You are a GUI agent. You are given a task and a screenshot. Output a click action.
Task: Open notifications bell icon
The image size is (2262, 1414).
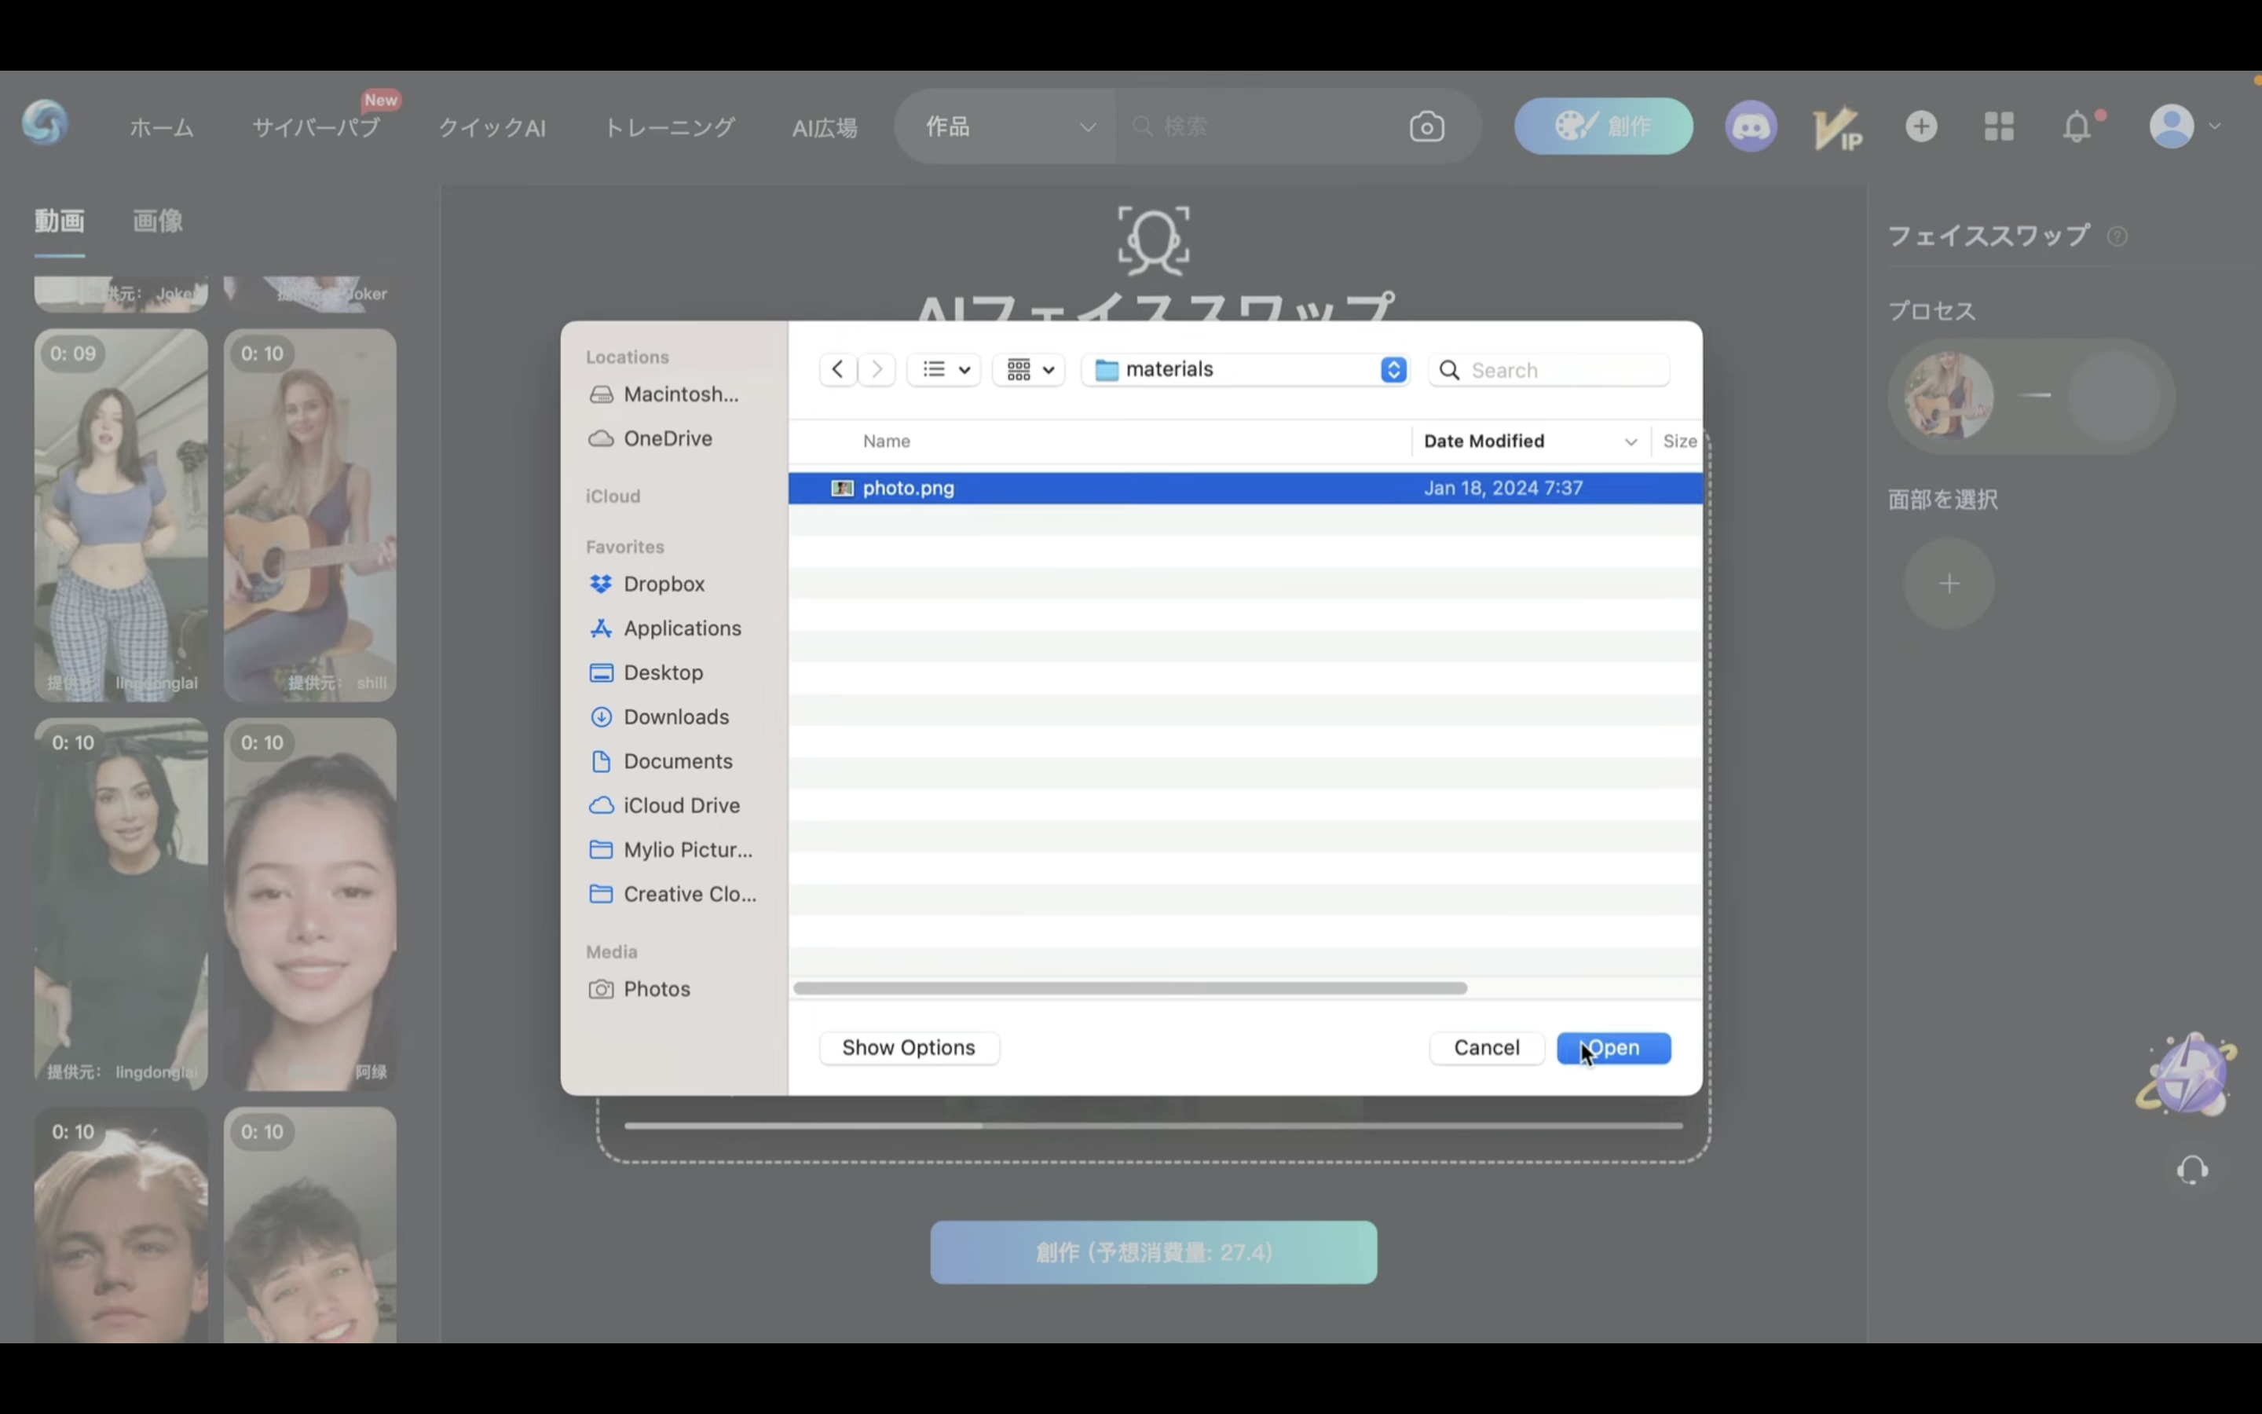point(2078,126)
